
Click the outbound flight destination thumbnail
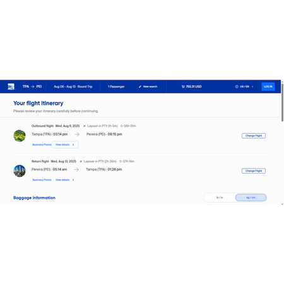pyautogui.click(x=20, y=136)
